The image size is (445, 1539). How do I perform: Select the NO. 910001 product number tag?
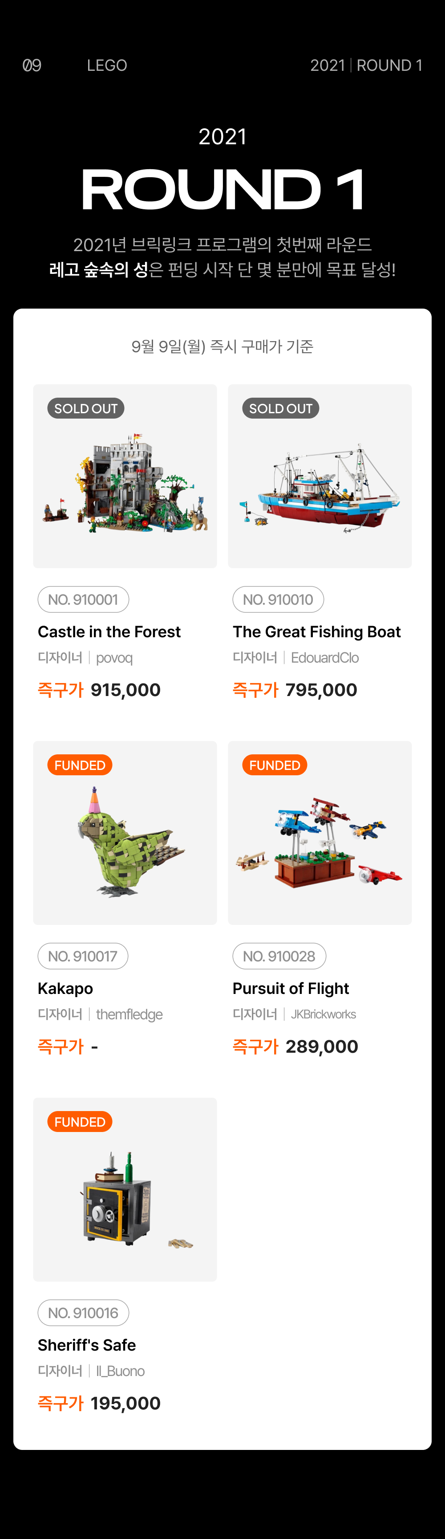pyautogui.click(x=83, y=599)
